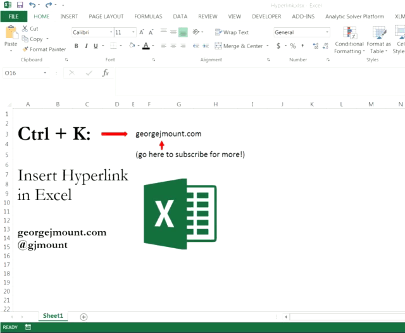Select row 10 header
The width and height of the screenshot is (405, 333).
coord(7,203)
